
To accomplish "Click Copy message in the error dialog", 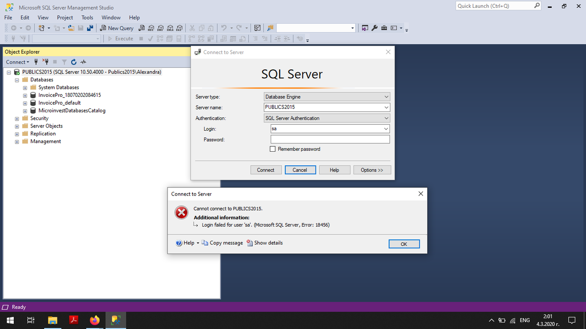I will (222, 243).
